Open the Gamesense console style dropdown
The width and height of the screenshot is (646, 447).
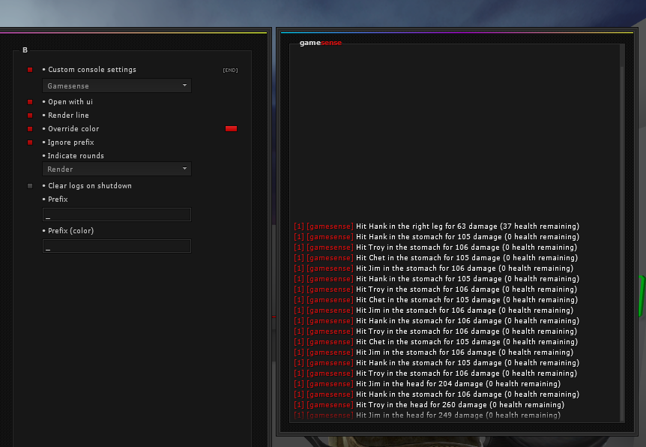[117, 85]
